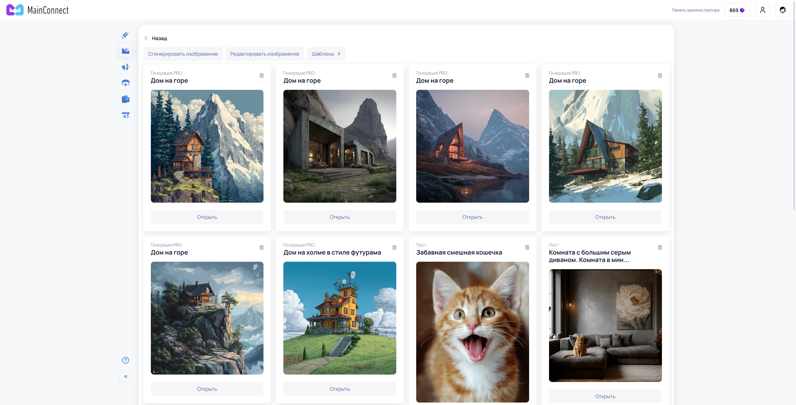
Task: Expand the Шаблоны templates menu
Action: click(x=326, y=54)
